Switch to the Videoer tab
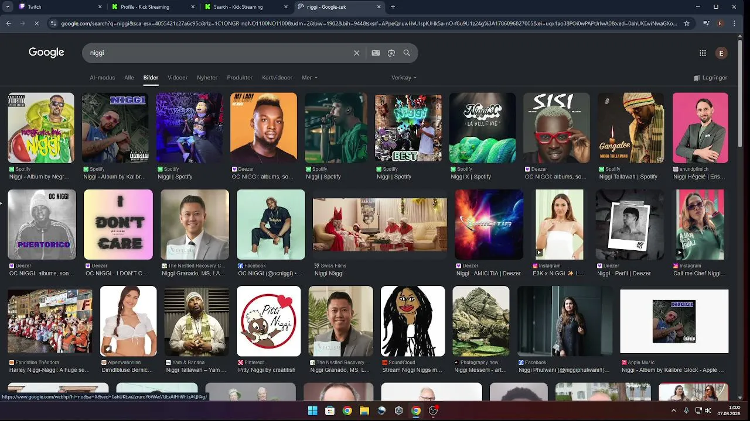The image size is (750, 421). (178, 78)
